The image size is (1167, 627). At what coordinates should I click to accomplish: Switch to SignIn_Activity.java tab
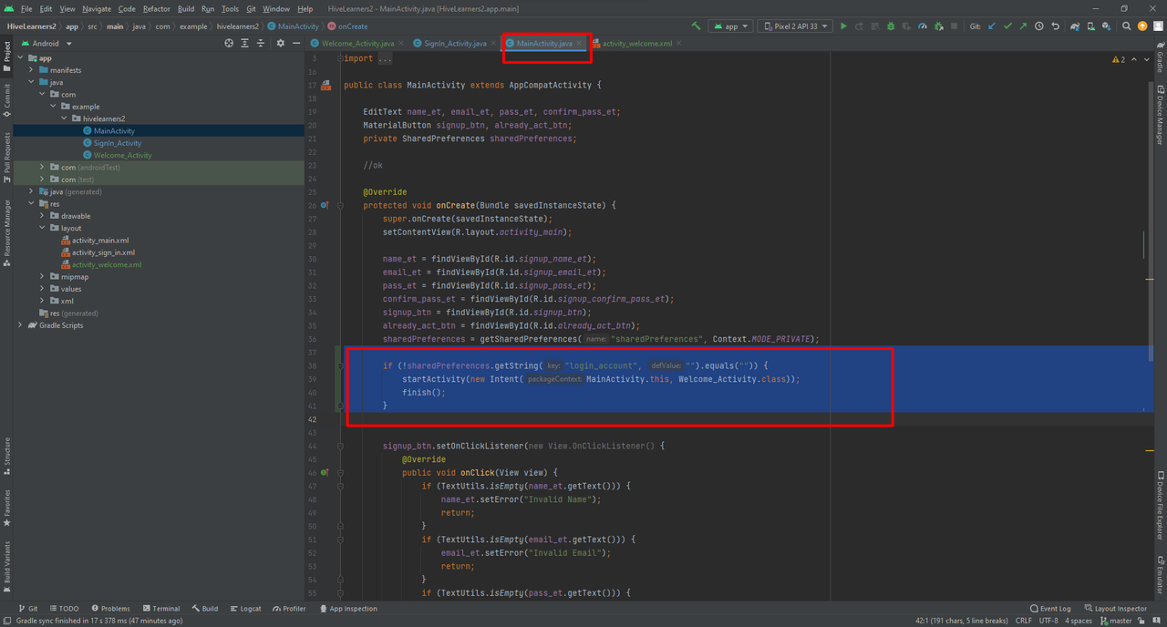point(455,43)
